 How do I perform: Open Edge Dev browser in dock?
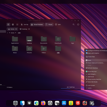[x=36, y=103]
